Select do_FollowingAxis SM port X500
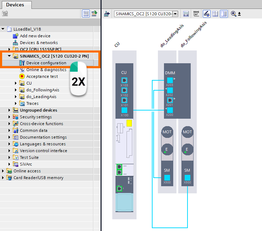Screen dimensions: 262x231 point(187,178)
